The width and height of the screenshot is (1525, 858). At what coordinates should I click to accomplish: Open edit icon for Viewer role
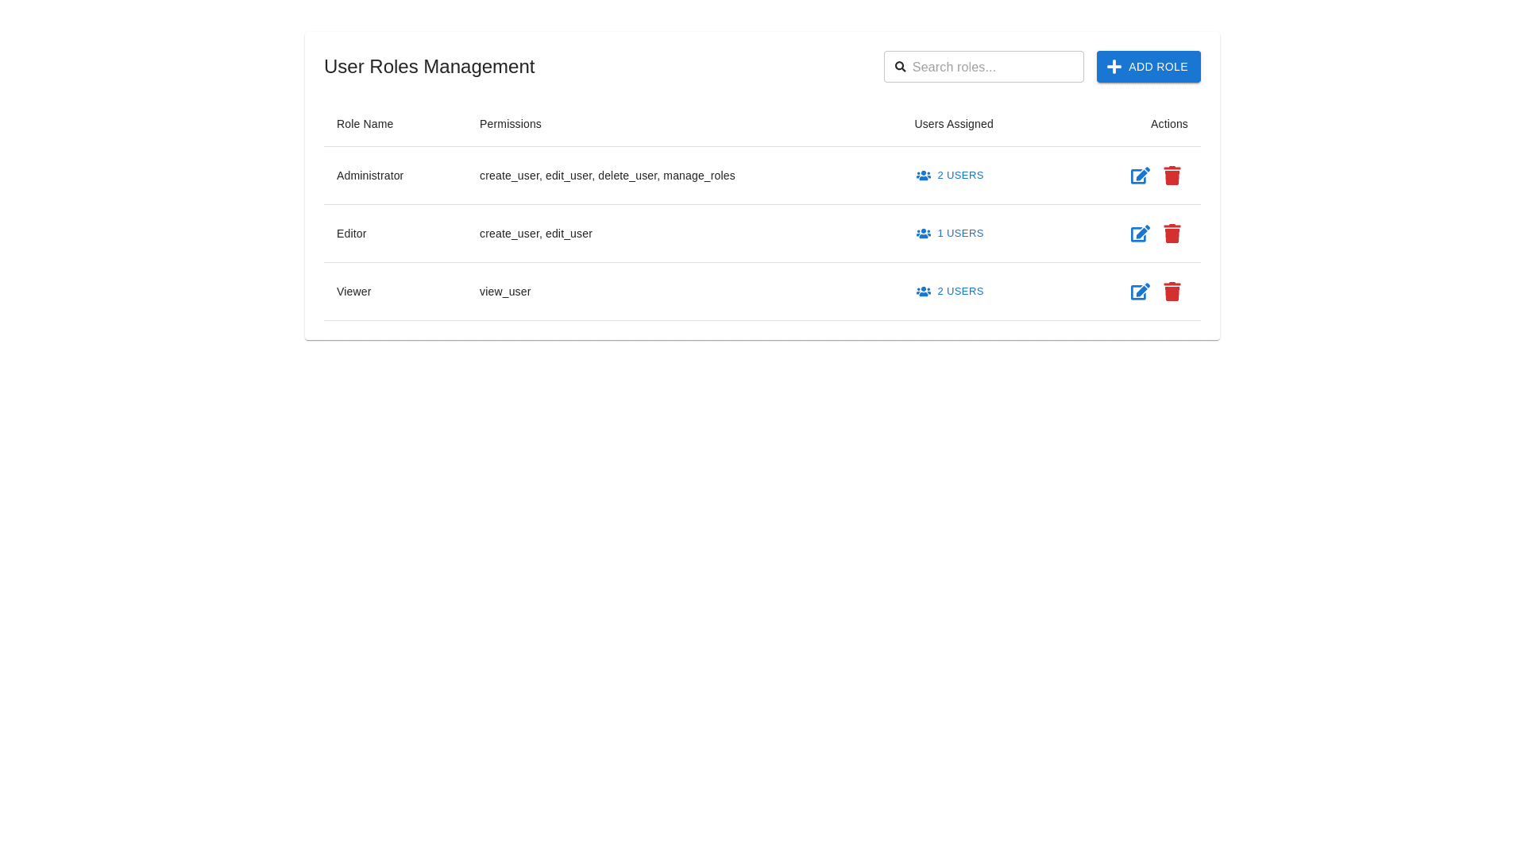coord(1140,292)
